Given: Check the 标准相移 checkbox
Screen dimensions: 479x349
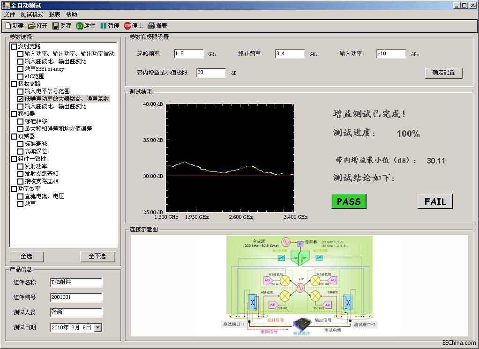Looking at the screenshot, I should [20, 121].
